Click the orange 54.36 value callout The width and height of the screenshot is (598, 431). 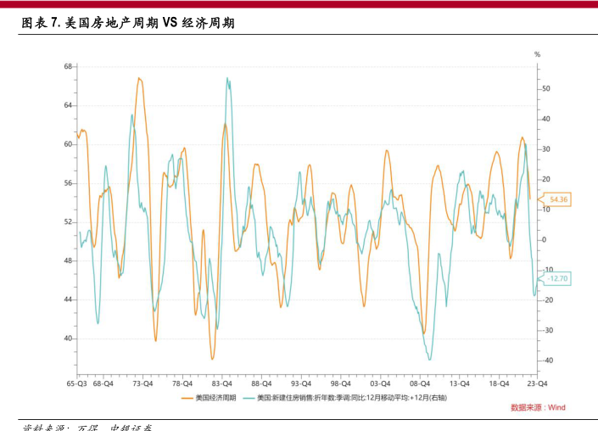click(x=557, y=200)
